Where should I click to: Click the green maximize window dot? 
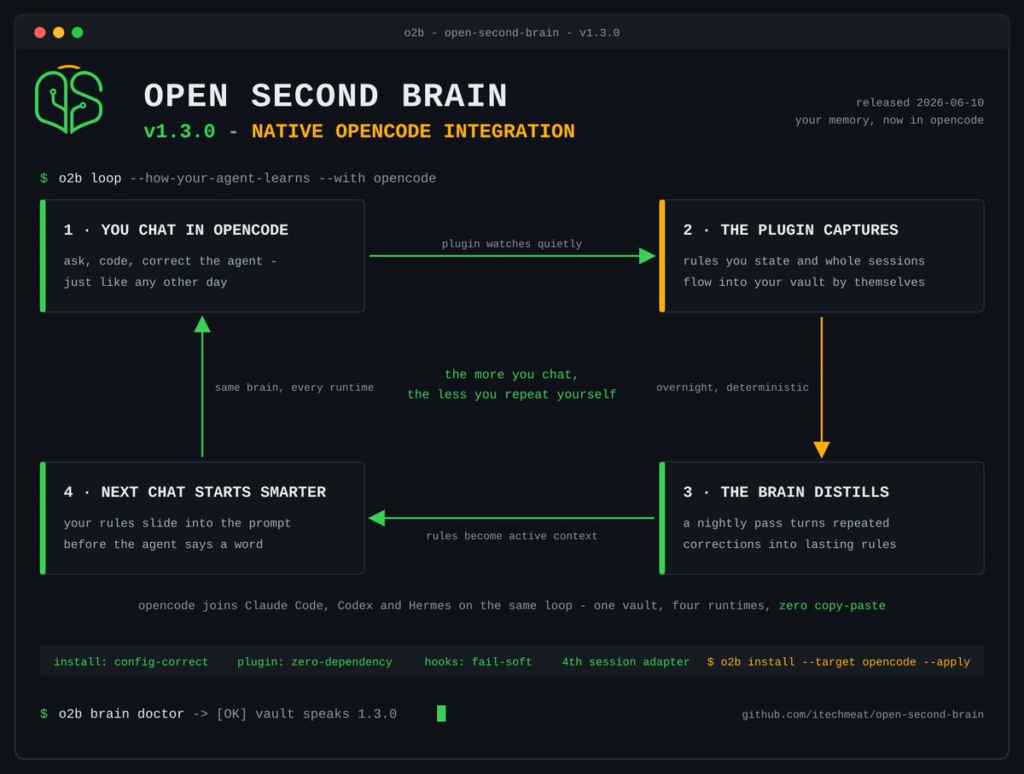(x=78, y=32)
